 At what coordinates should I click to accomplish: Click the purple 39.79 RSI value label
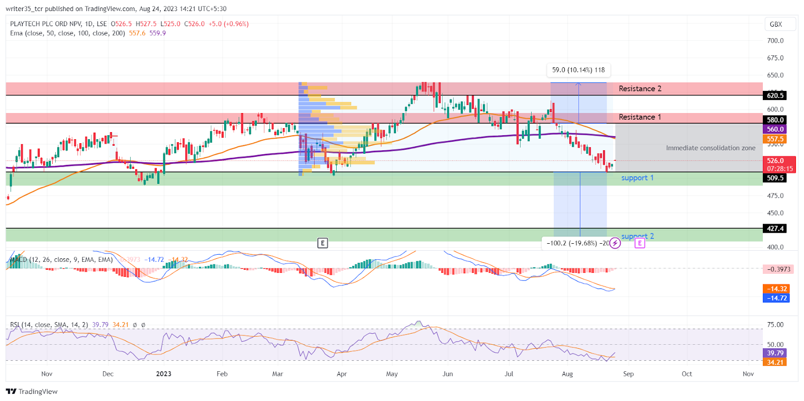[x=775, y=353]
